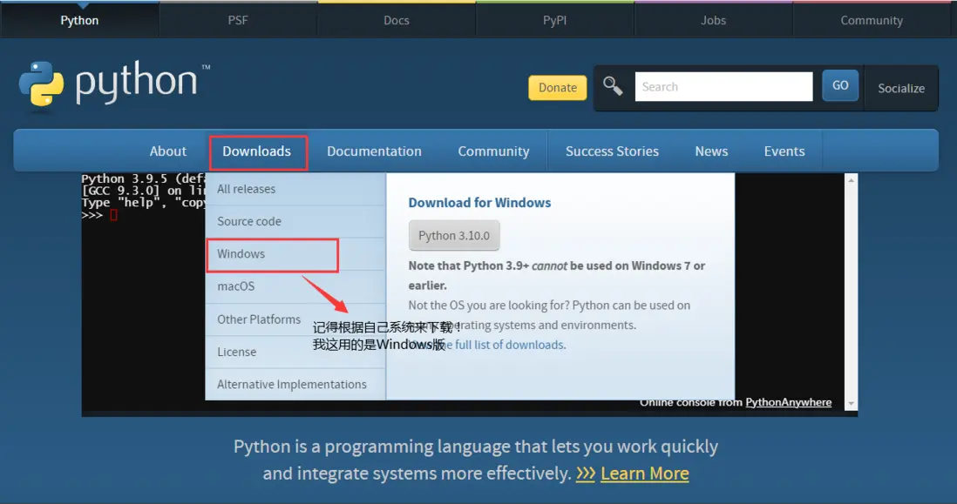Open the Docs top tab
The height and width of the screenshot is (504, 957).
click(396, 20)
